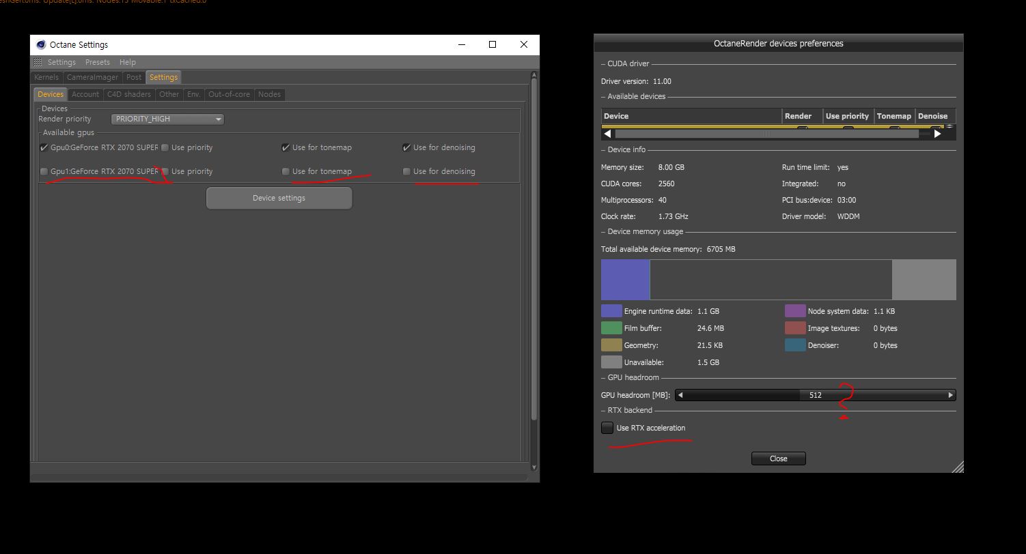Screen dimensions: 1026x554
Task: Decrease GPU headroom with left arrow
Action: (680, 395)
